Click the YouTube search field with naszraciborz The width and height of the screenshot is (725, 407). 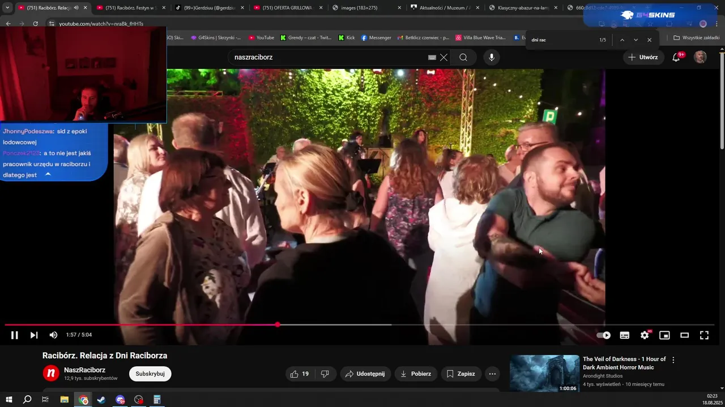(329, 57)
